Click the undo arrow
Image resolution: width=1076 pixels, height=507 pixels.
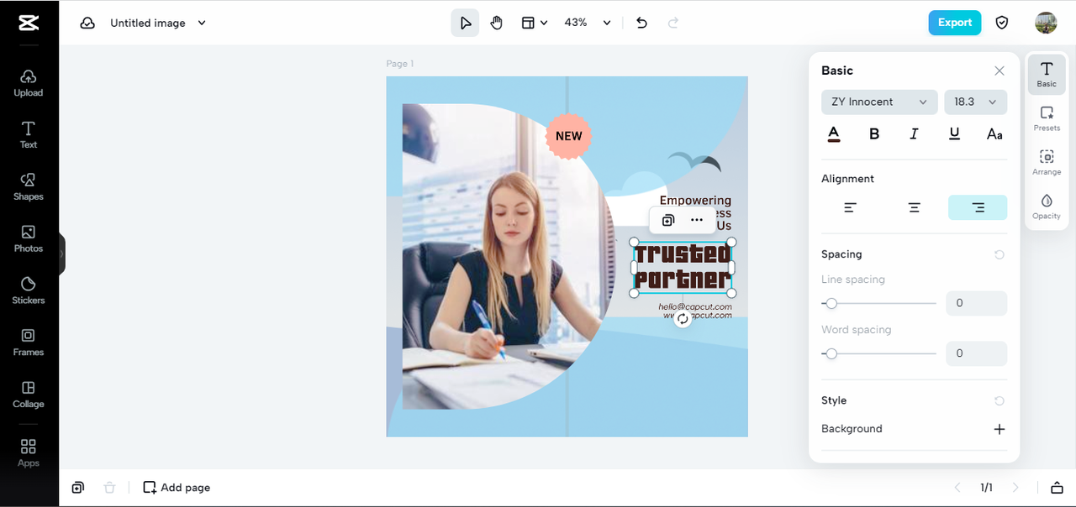[641, 23]
